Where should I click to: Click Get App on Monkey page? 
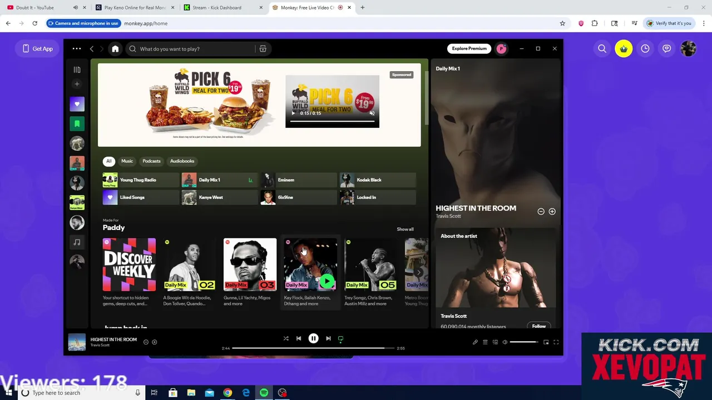tap(38, 49)
